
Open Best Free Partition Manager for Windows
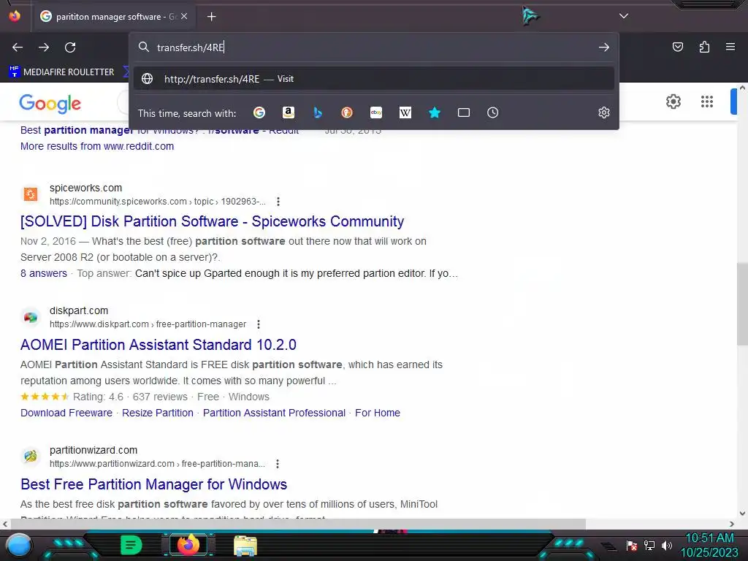(153, 484)
